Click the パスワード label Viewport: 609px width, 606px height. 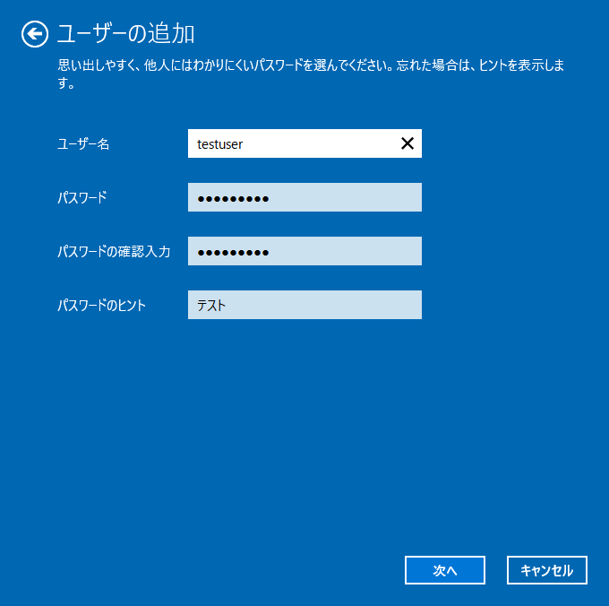coord(82,197)
